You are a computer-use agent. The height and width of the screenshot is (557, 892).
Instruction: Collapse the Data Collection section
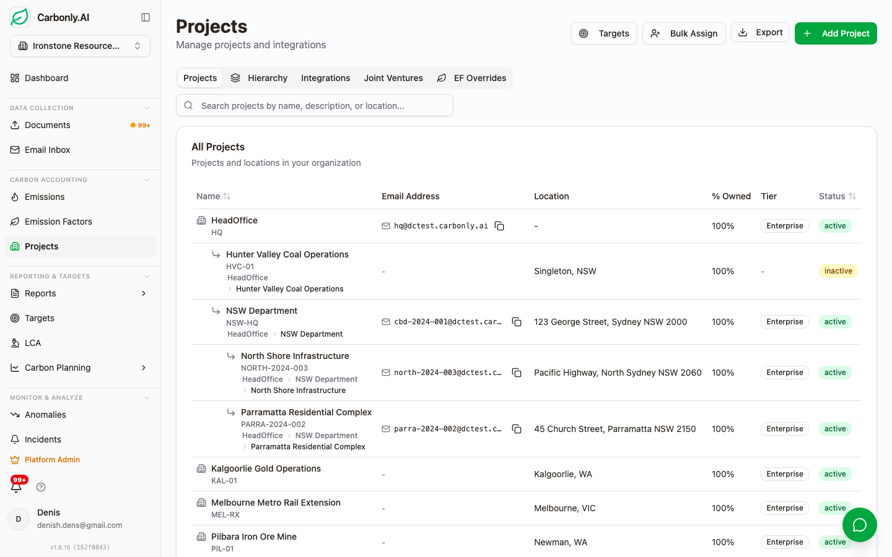tap(147, 108)
